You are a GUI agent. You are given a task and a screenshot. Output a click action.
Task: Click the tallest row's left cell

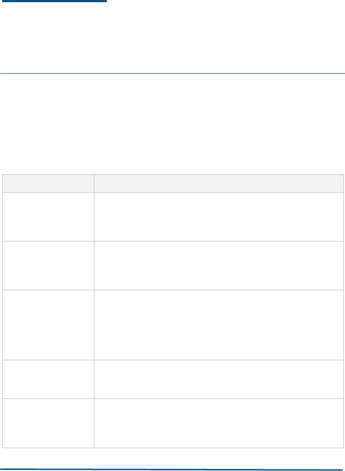point(48,325)
